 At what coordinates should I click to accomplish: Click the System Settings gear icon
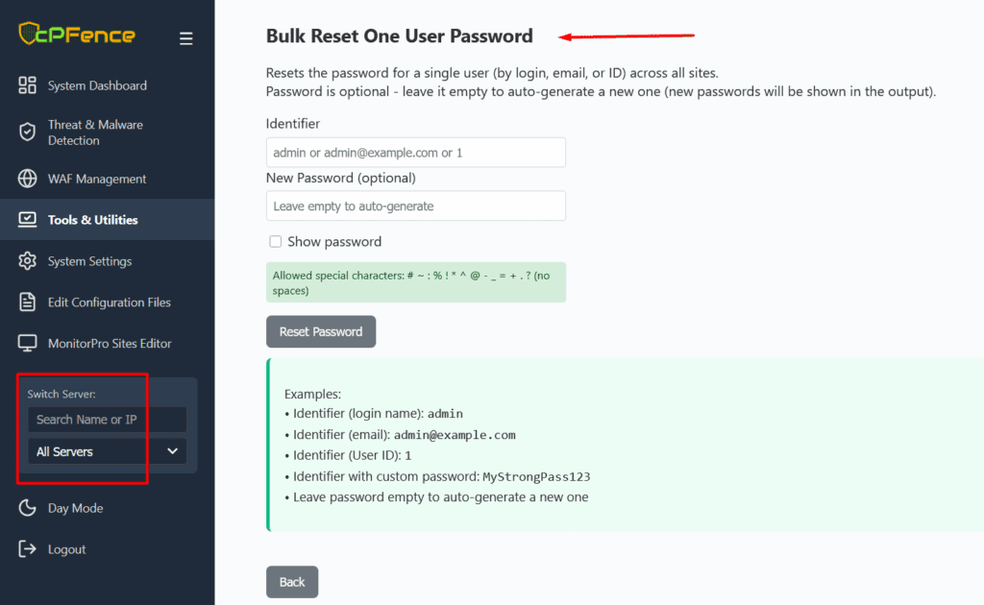28,261
